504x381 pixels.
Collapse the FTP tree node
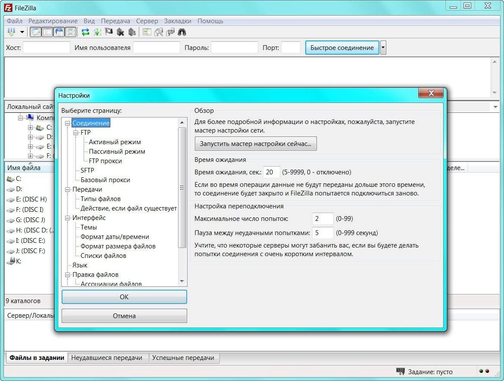pos(75,133)
